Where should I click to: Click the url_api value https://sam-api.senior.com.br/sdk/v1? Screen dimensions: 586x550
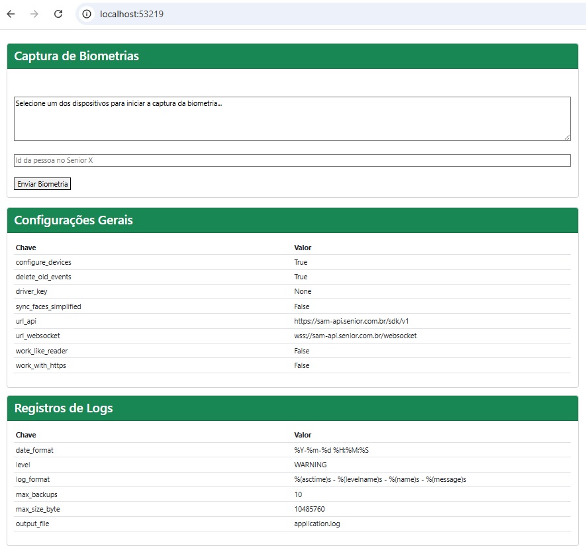click(x=352, y=321)
